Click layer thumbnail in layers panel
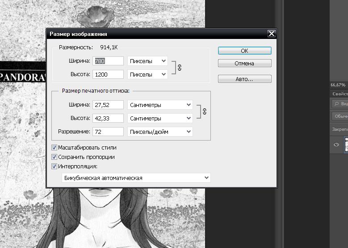The width and height of the screenshot is (348, 248). tap(346, 145)
